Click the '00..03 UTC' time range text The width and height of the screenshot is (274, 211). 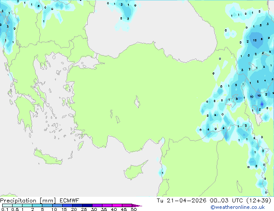(x=226, y=201)
